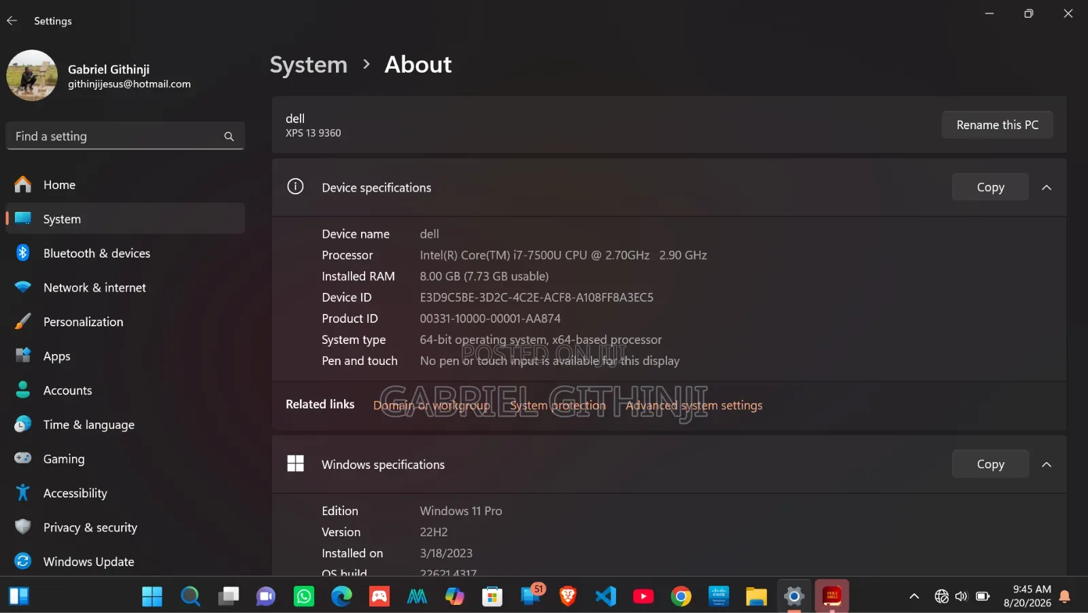Click the Version value 22H2
This screenshot has width=1088, height=613.
pyautogui.click(x=434, y=532)
